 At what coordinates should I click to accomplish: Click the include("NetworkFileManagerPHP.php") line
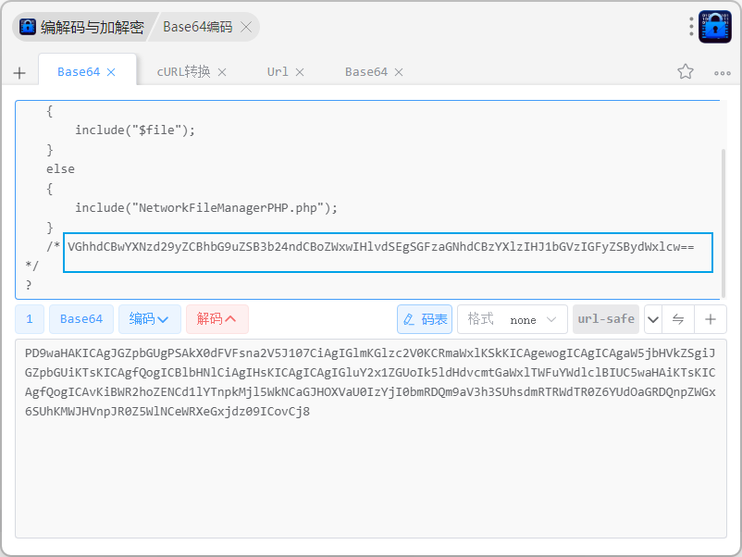click(206, 208)
